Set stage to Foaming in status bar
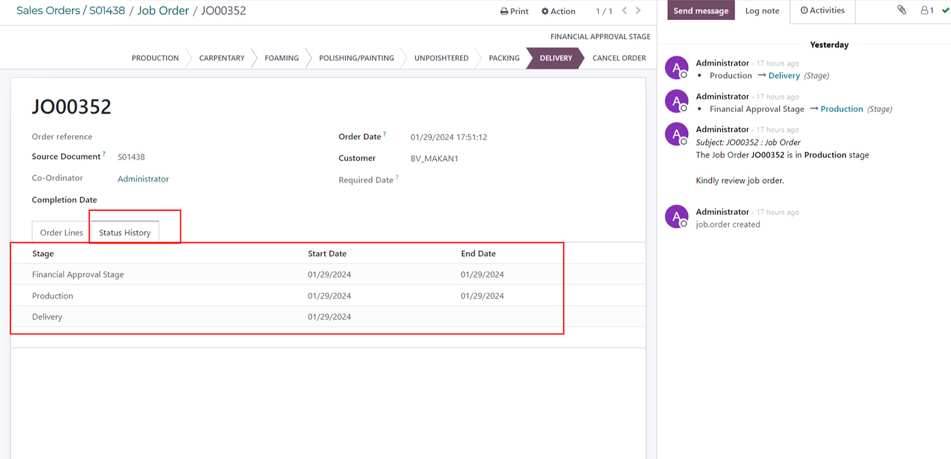 click(281, 58)
